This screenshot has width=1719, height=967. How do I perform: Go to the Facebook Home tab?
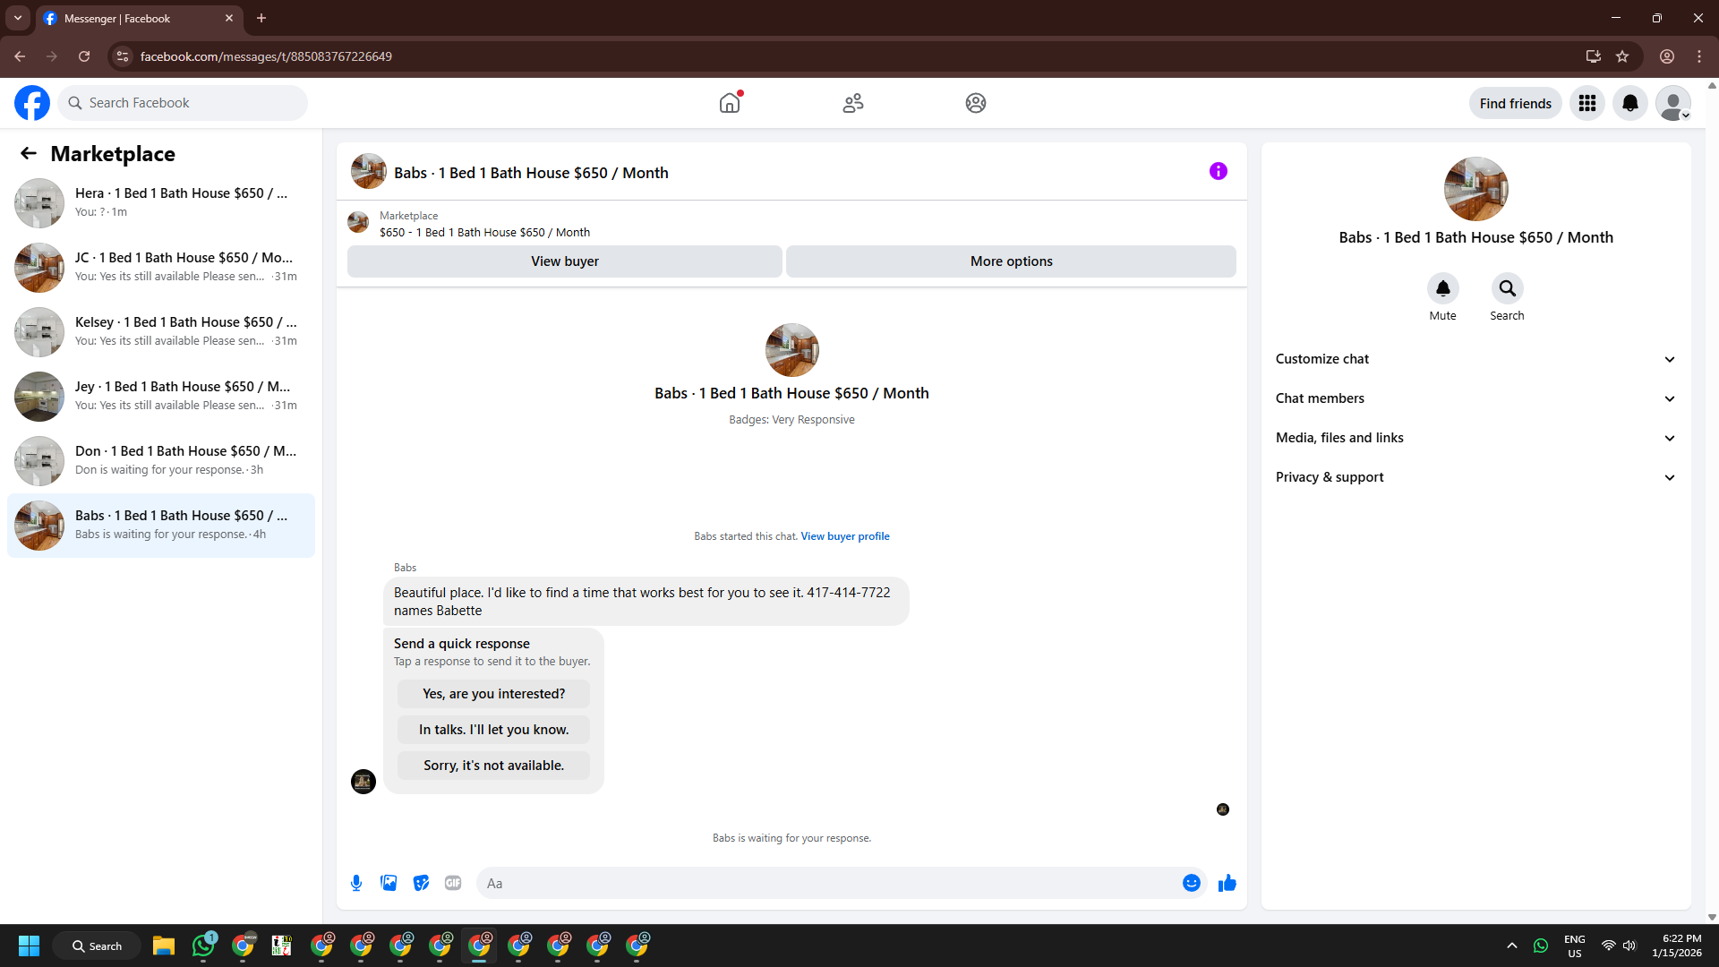pyautogui.click(x=730, y=103)
